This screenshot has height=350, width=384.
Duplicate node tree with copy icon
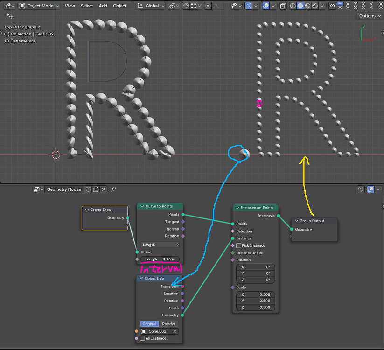96,189
